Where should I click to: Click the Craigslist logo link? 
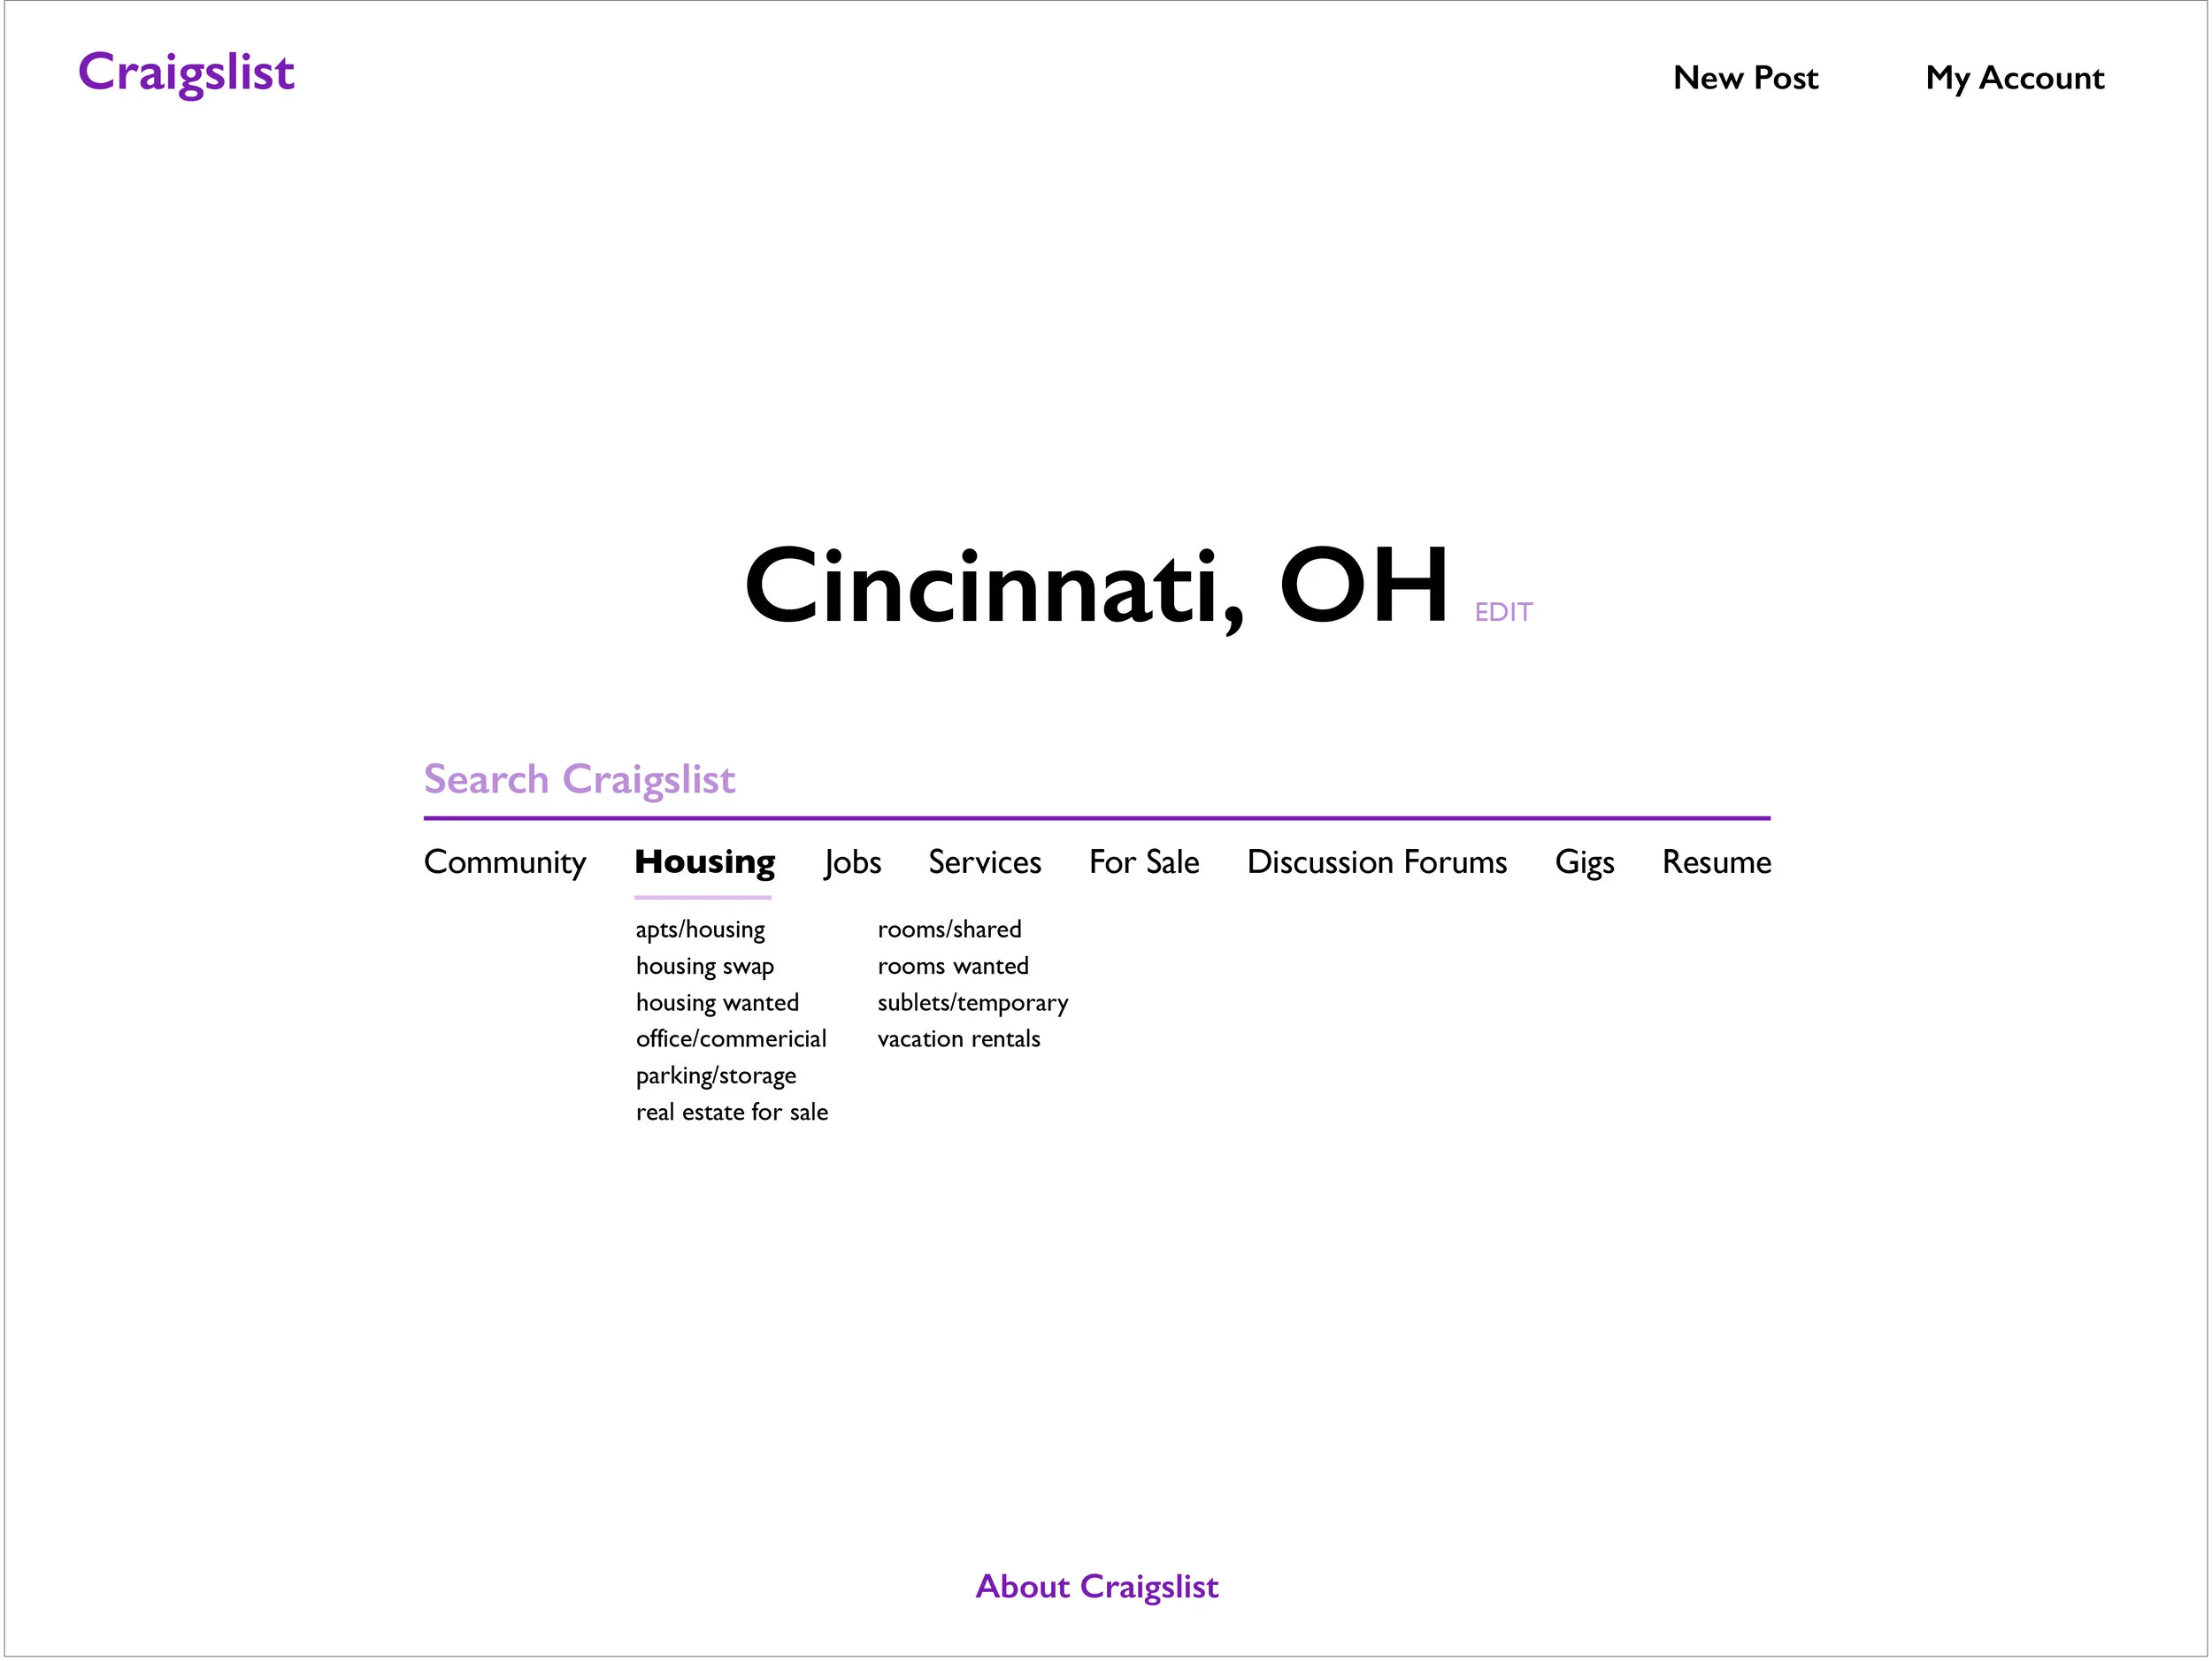click(186, 73)
